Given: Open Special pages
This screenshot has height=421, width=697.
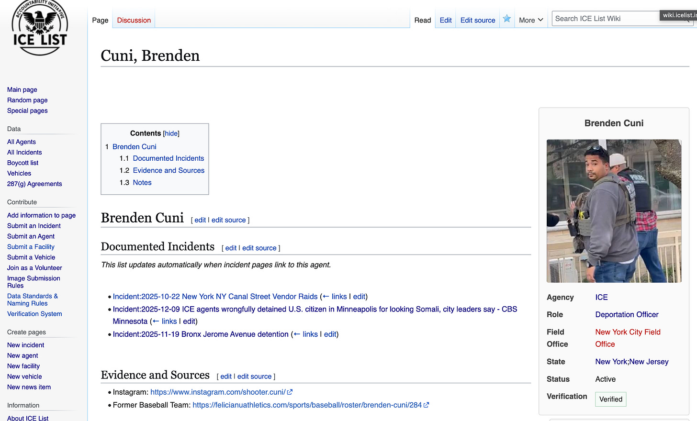Looking at the screenshot, I should coord(27,111).
